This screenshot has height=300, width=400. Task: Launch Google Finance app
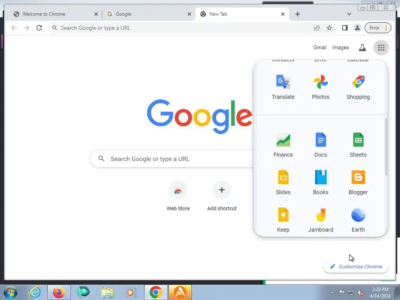coord(283,145)
